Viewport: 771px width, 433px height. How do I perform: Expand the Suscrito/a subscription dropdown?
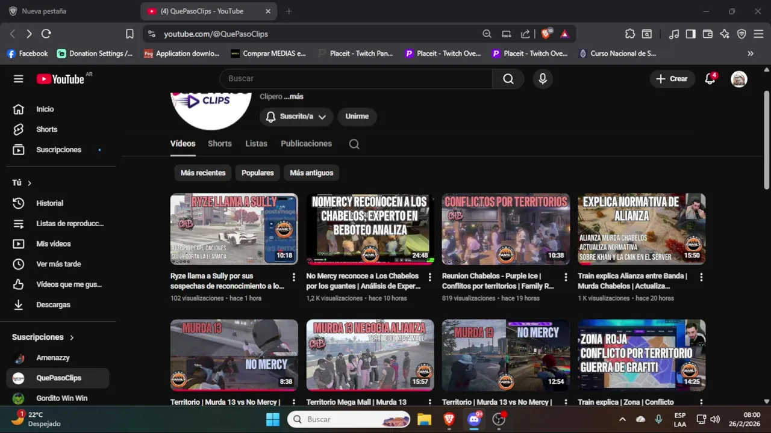tap(297, 116)
